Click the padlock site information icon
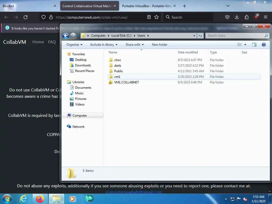 [51, 17]
